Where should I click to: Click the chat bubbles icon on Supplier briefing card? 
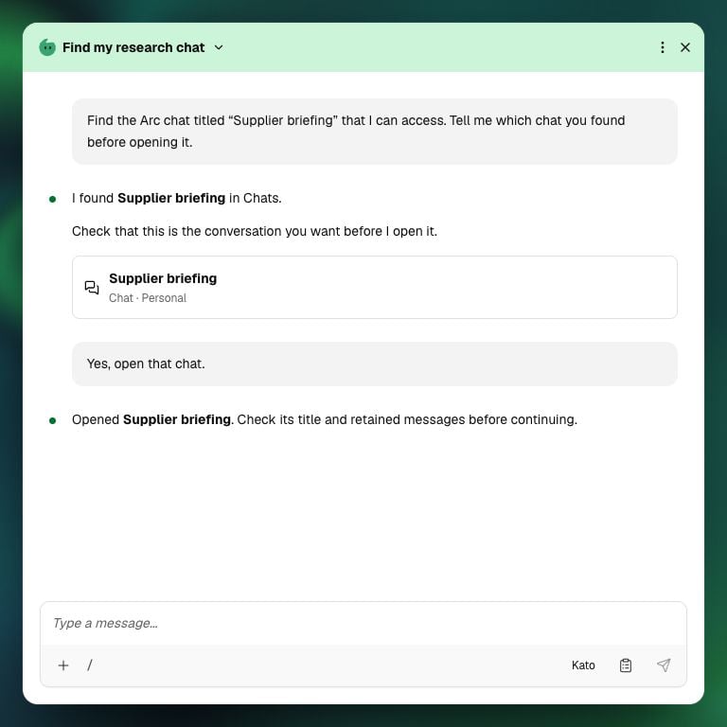92,288
